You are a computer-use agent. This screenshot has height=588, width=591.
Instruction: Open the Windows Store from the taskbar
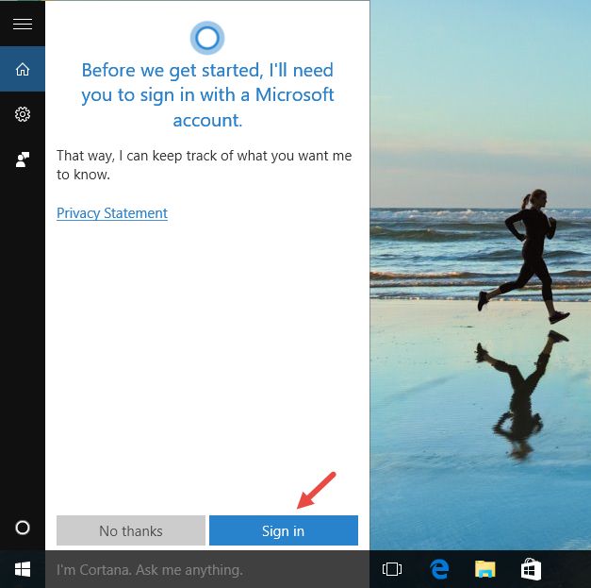point(531,569)
